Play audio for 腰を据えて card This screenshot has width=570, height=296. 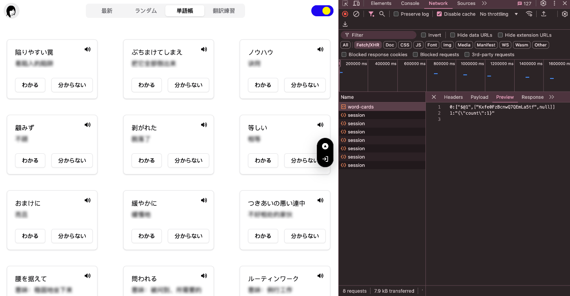click(88, 276)
